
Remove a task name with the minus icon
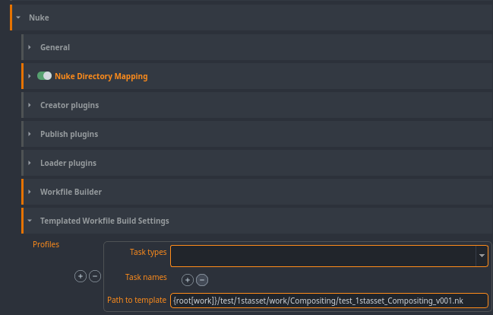pos(202,280)
